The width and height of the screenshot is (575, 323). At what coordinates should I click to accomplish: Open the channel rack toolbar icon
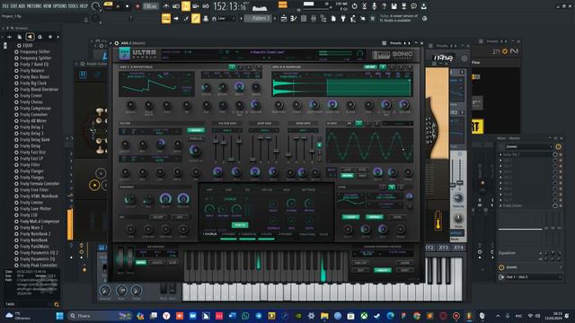tap(304, 19)
